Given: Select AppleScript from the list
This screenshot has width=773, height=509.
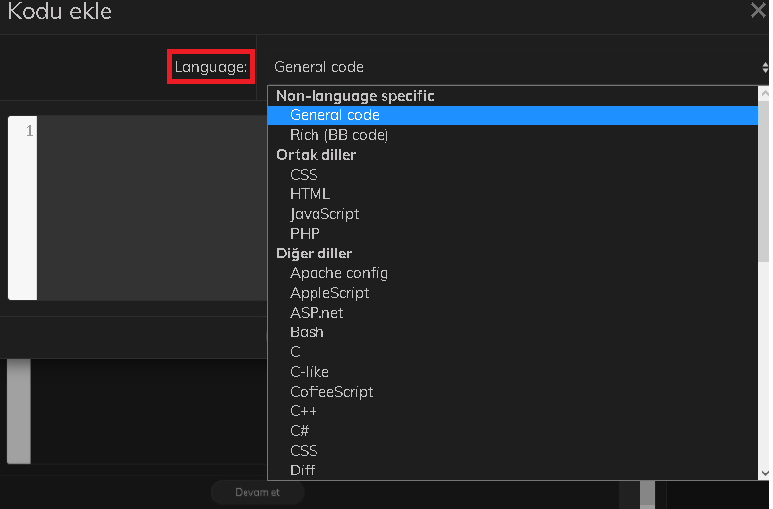Looking at the screenshot, I should click(x=329, y=293).
